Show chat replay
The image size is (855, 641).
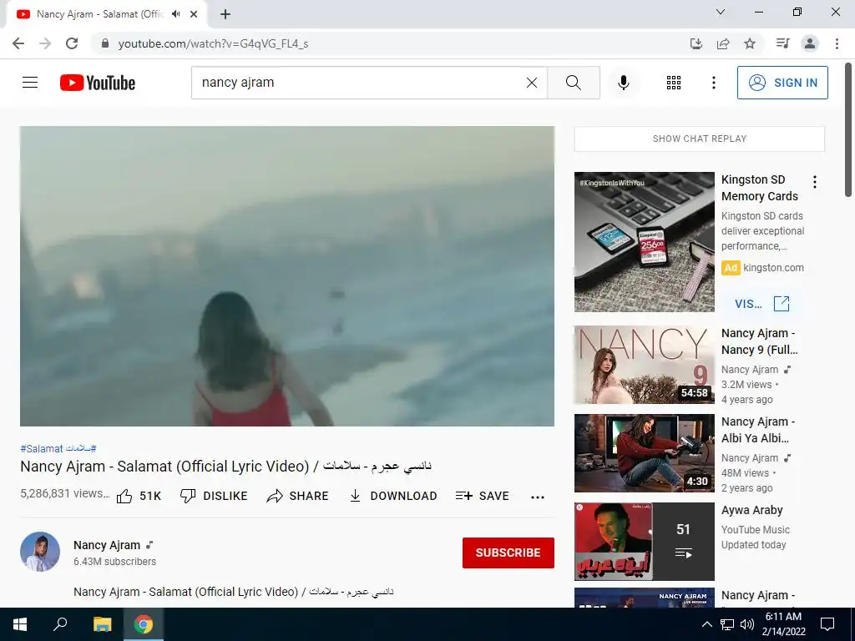(x=700, y=139)
